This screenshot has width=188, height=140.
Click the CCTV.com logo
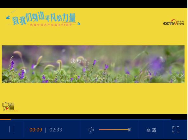[x=173, y=22]
